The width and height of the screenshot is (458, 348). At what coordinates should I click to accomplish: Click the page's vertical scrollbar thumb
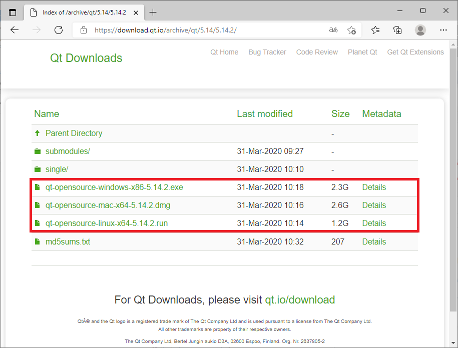click(453, 180)
